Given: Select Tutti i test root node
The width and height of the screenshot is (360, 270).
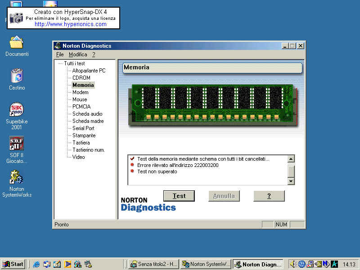Looking at the screenshot, I should 74,63.
